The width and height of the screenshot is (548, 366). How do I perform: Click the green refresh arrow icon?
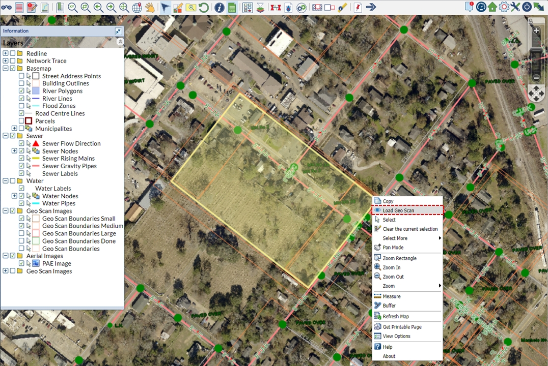[x=204, y=7]
